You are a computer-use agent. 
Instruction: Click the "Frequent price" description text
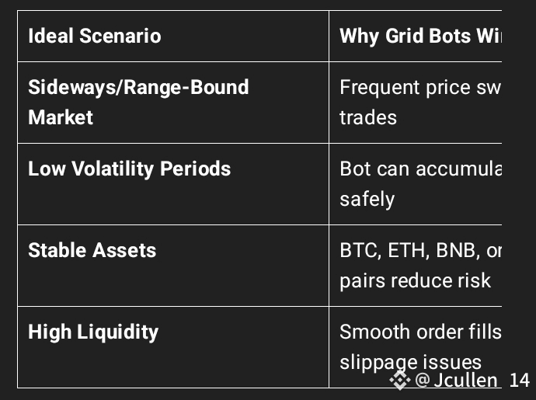tap(402, 87)
